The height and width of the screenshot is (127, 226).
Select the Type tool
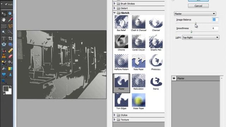point(4,38)
